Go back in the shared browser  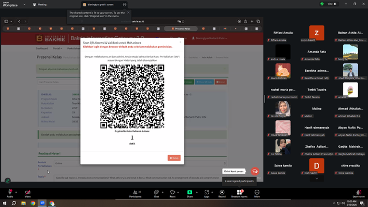[19, 21]
